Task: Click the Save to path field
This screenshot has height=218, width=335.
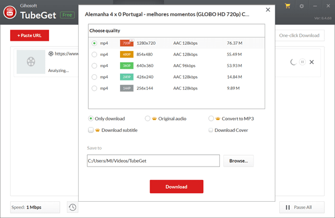Action: (154, 160)
